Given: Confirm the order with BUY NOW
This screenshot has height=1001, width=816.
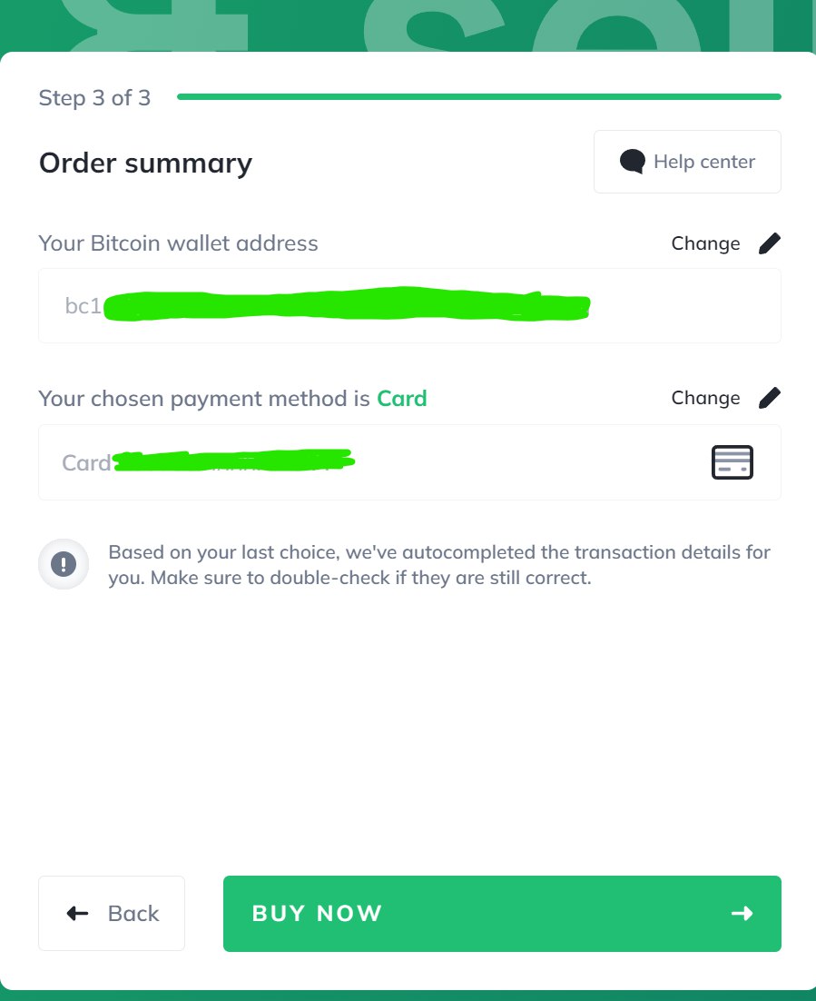Looking at the screenshot, I should point(502,914).
